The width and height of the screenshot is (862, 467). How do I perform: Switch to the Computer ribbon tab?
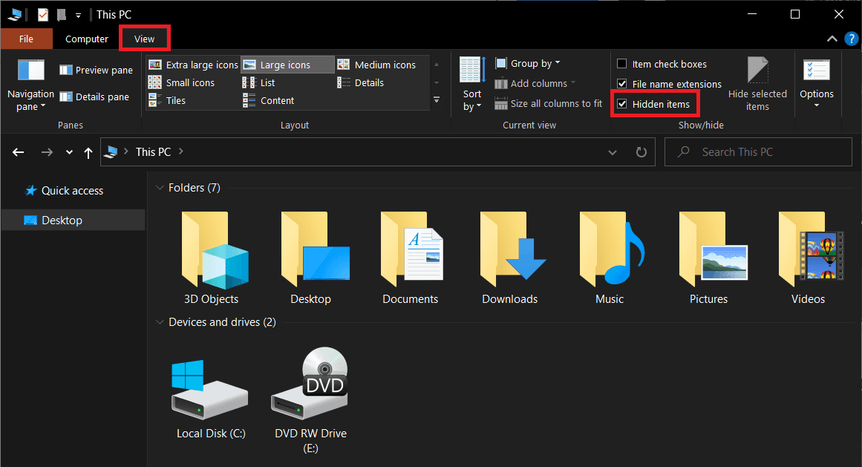(x=87, y=39)
